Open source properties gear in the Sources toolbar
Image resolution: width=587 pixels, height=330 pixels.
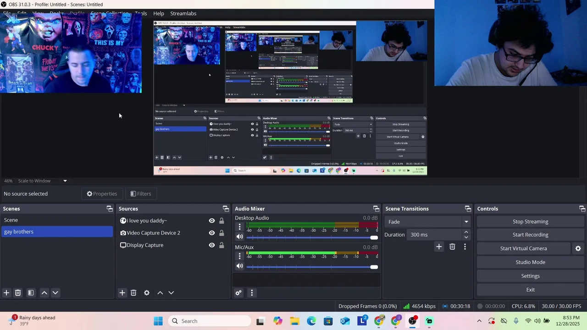tap(147, 292)
